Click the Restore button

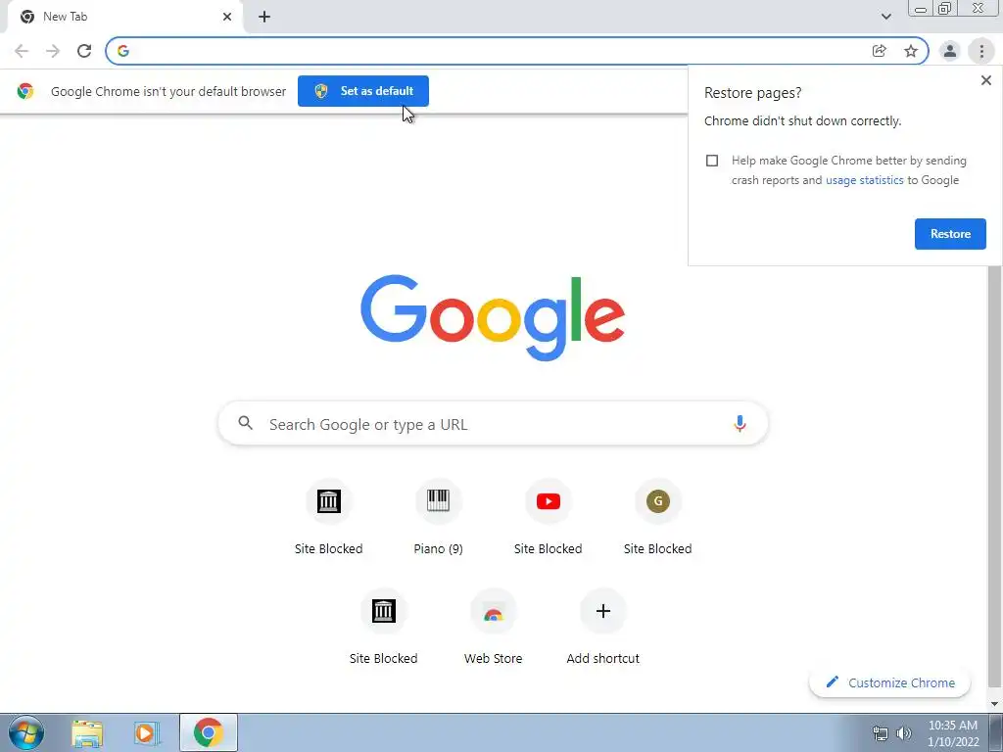pyautogui.click(x=950, y=234)
